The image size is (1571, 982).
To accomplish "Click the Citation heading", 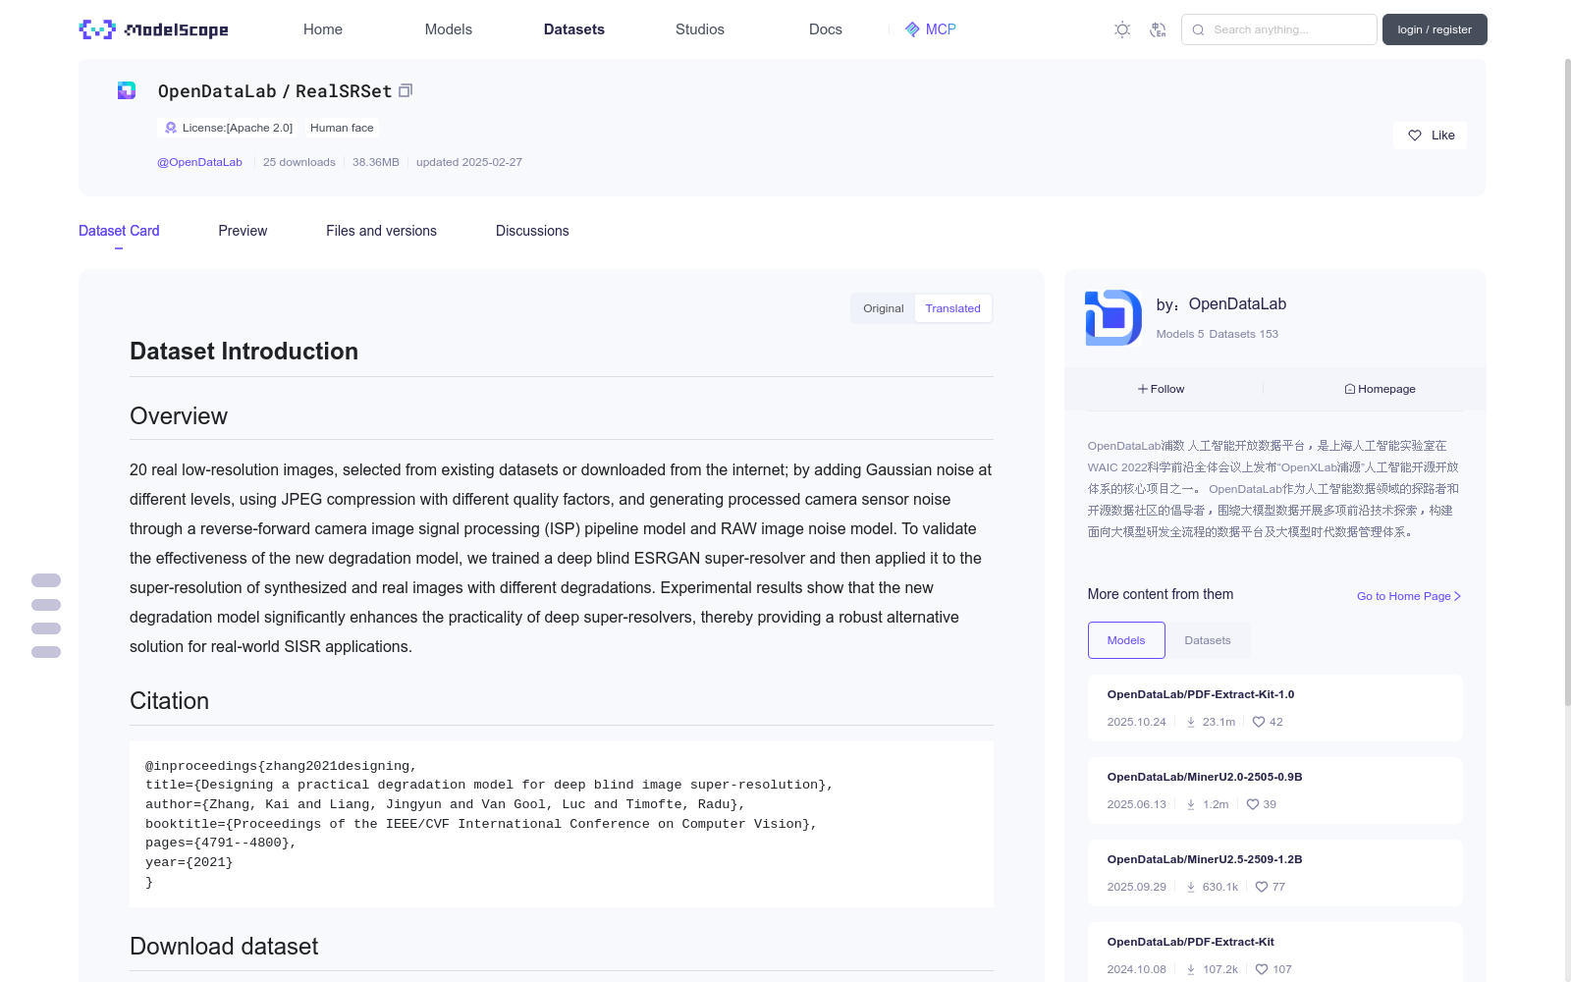I will click(170, 701).
